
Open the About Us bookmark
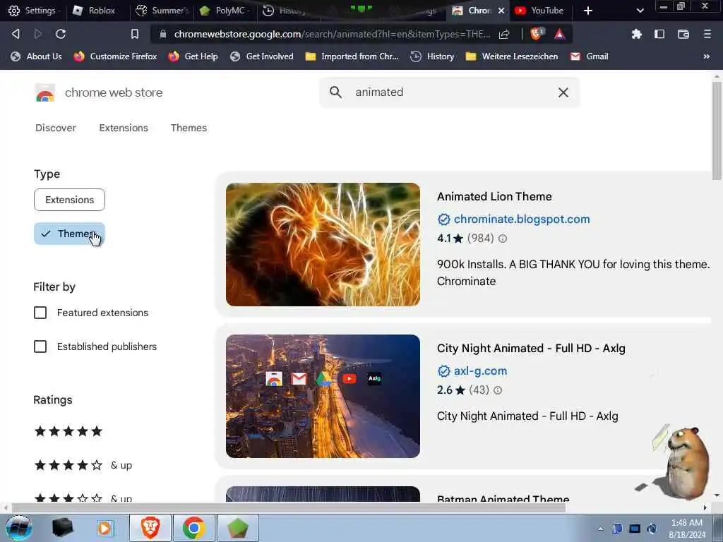[x=37, y=56]
